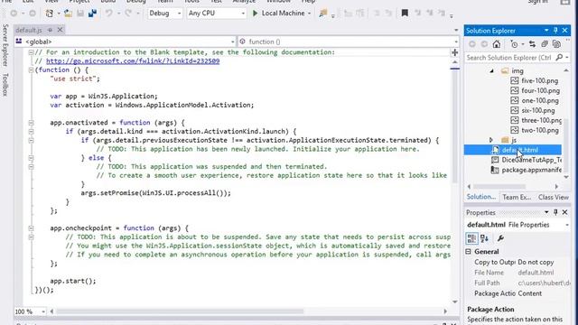This screenshot has height=325, width=578.
Task: Click the Navigate Backward toolbar icon
Action: [x=14, y=14]
